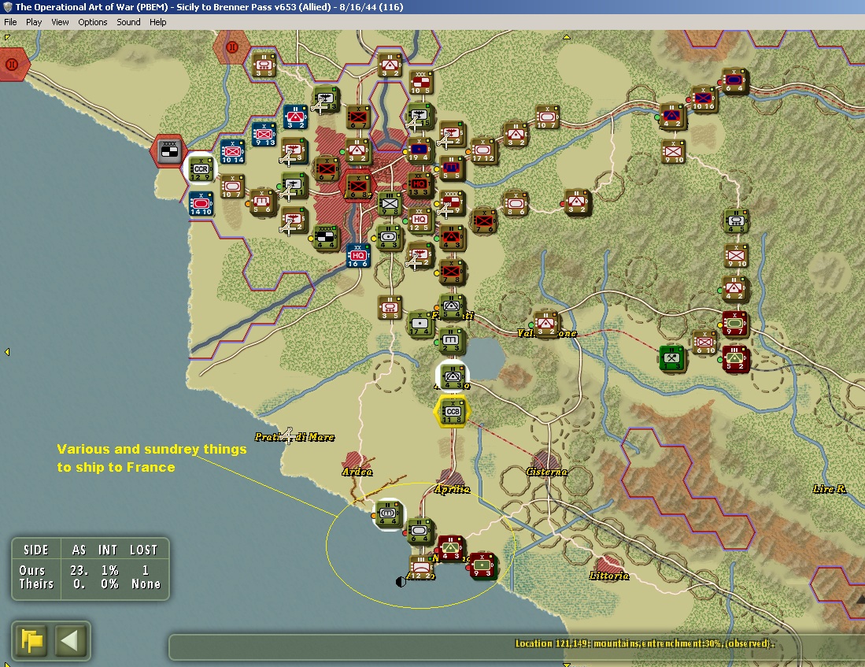Select the armor unit marked 17 12
Image resolution: width=865 pixels, height=667 pixels.
pos(482,150)
